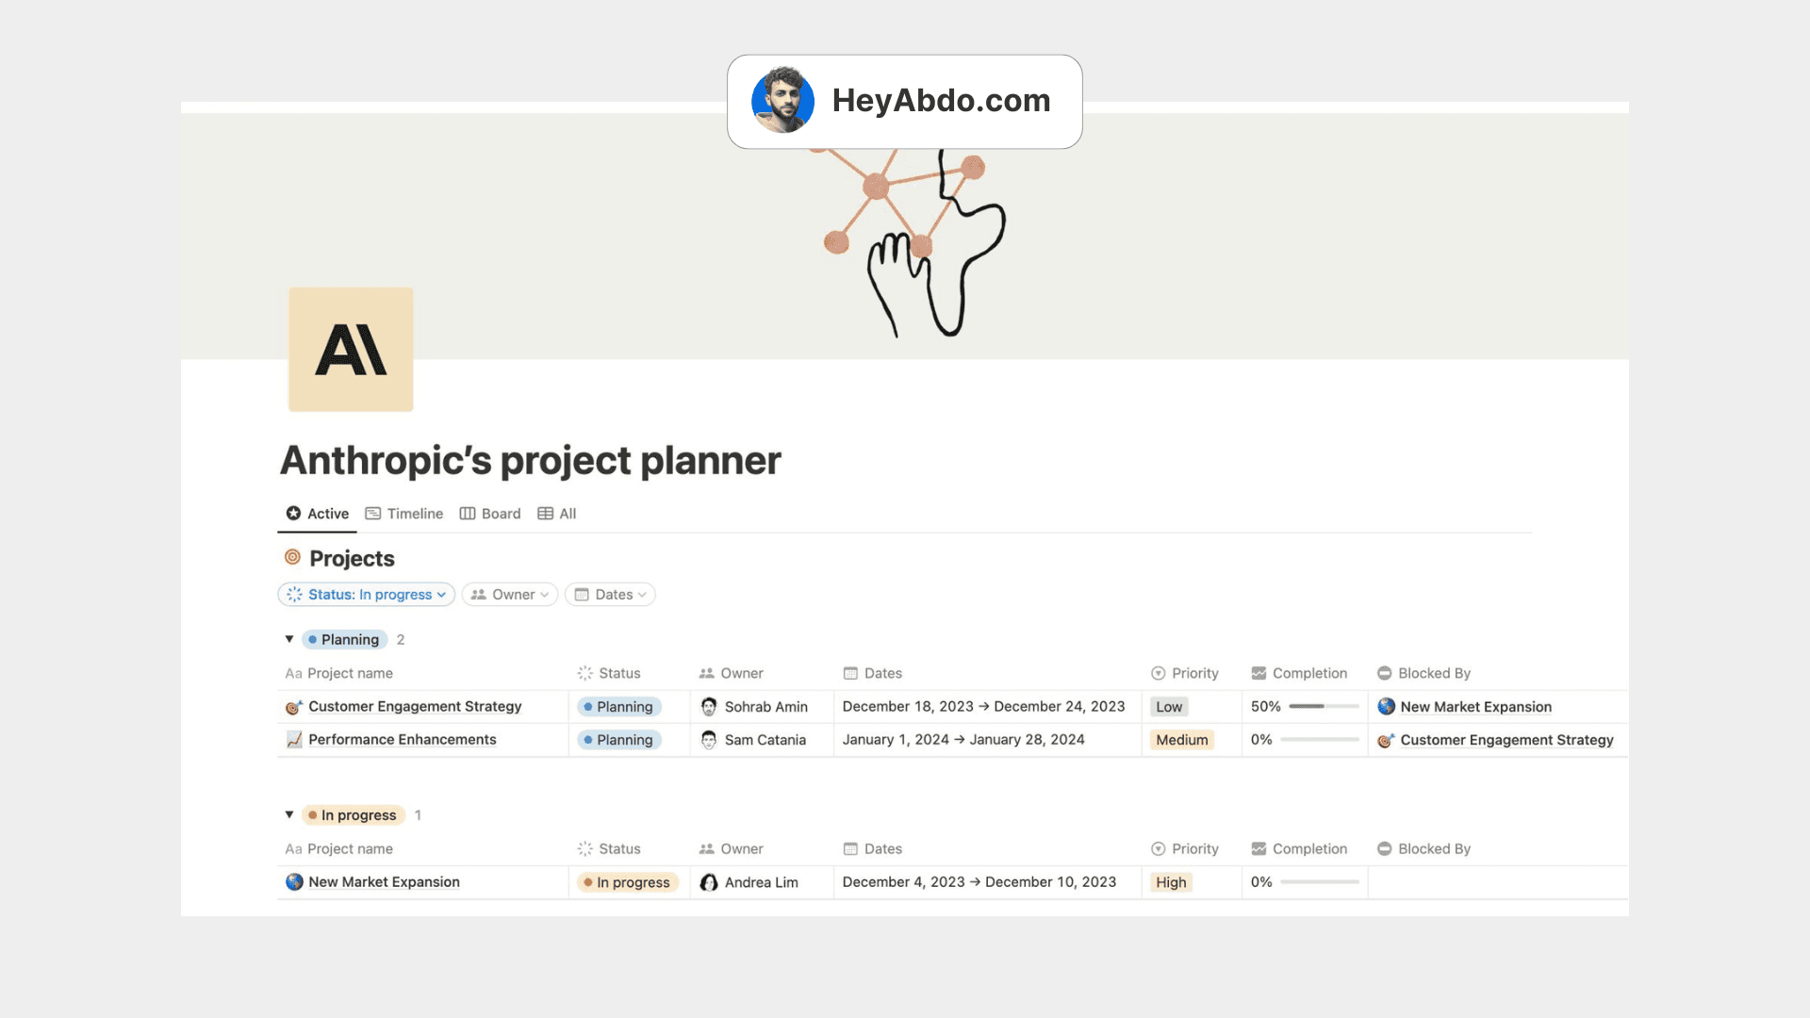
Task: Click New Market Expansion blocked-by link
Action: 1473,706
